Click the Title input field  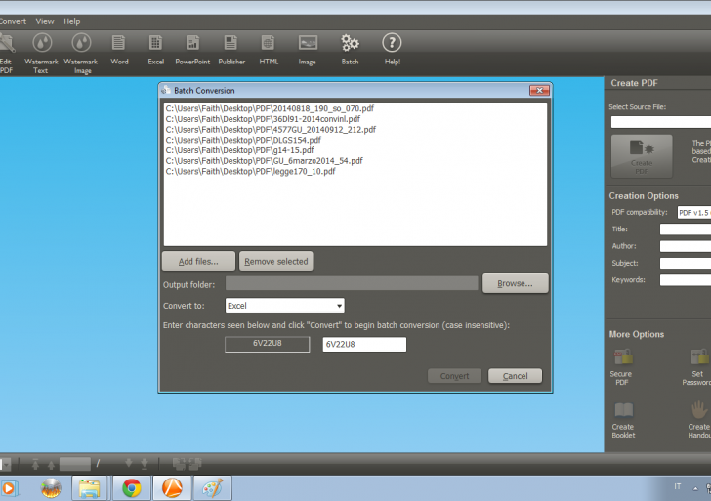(686, 229)
